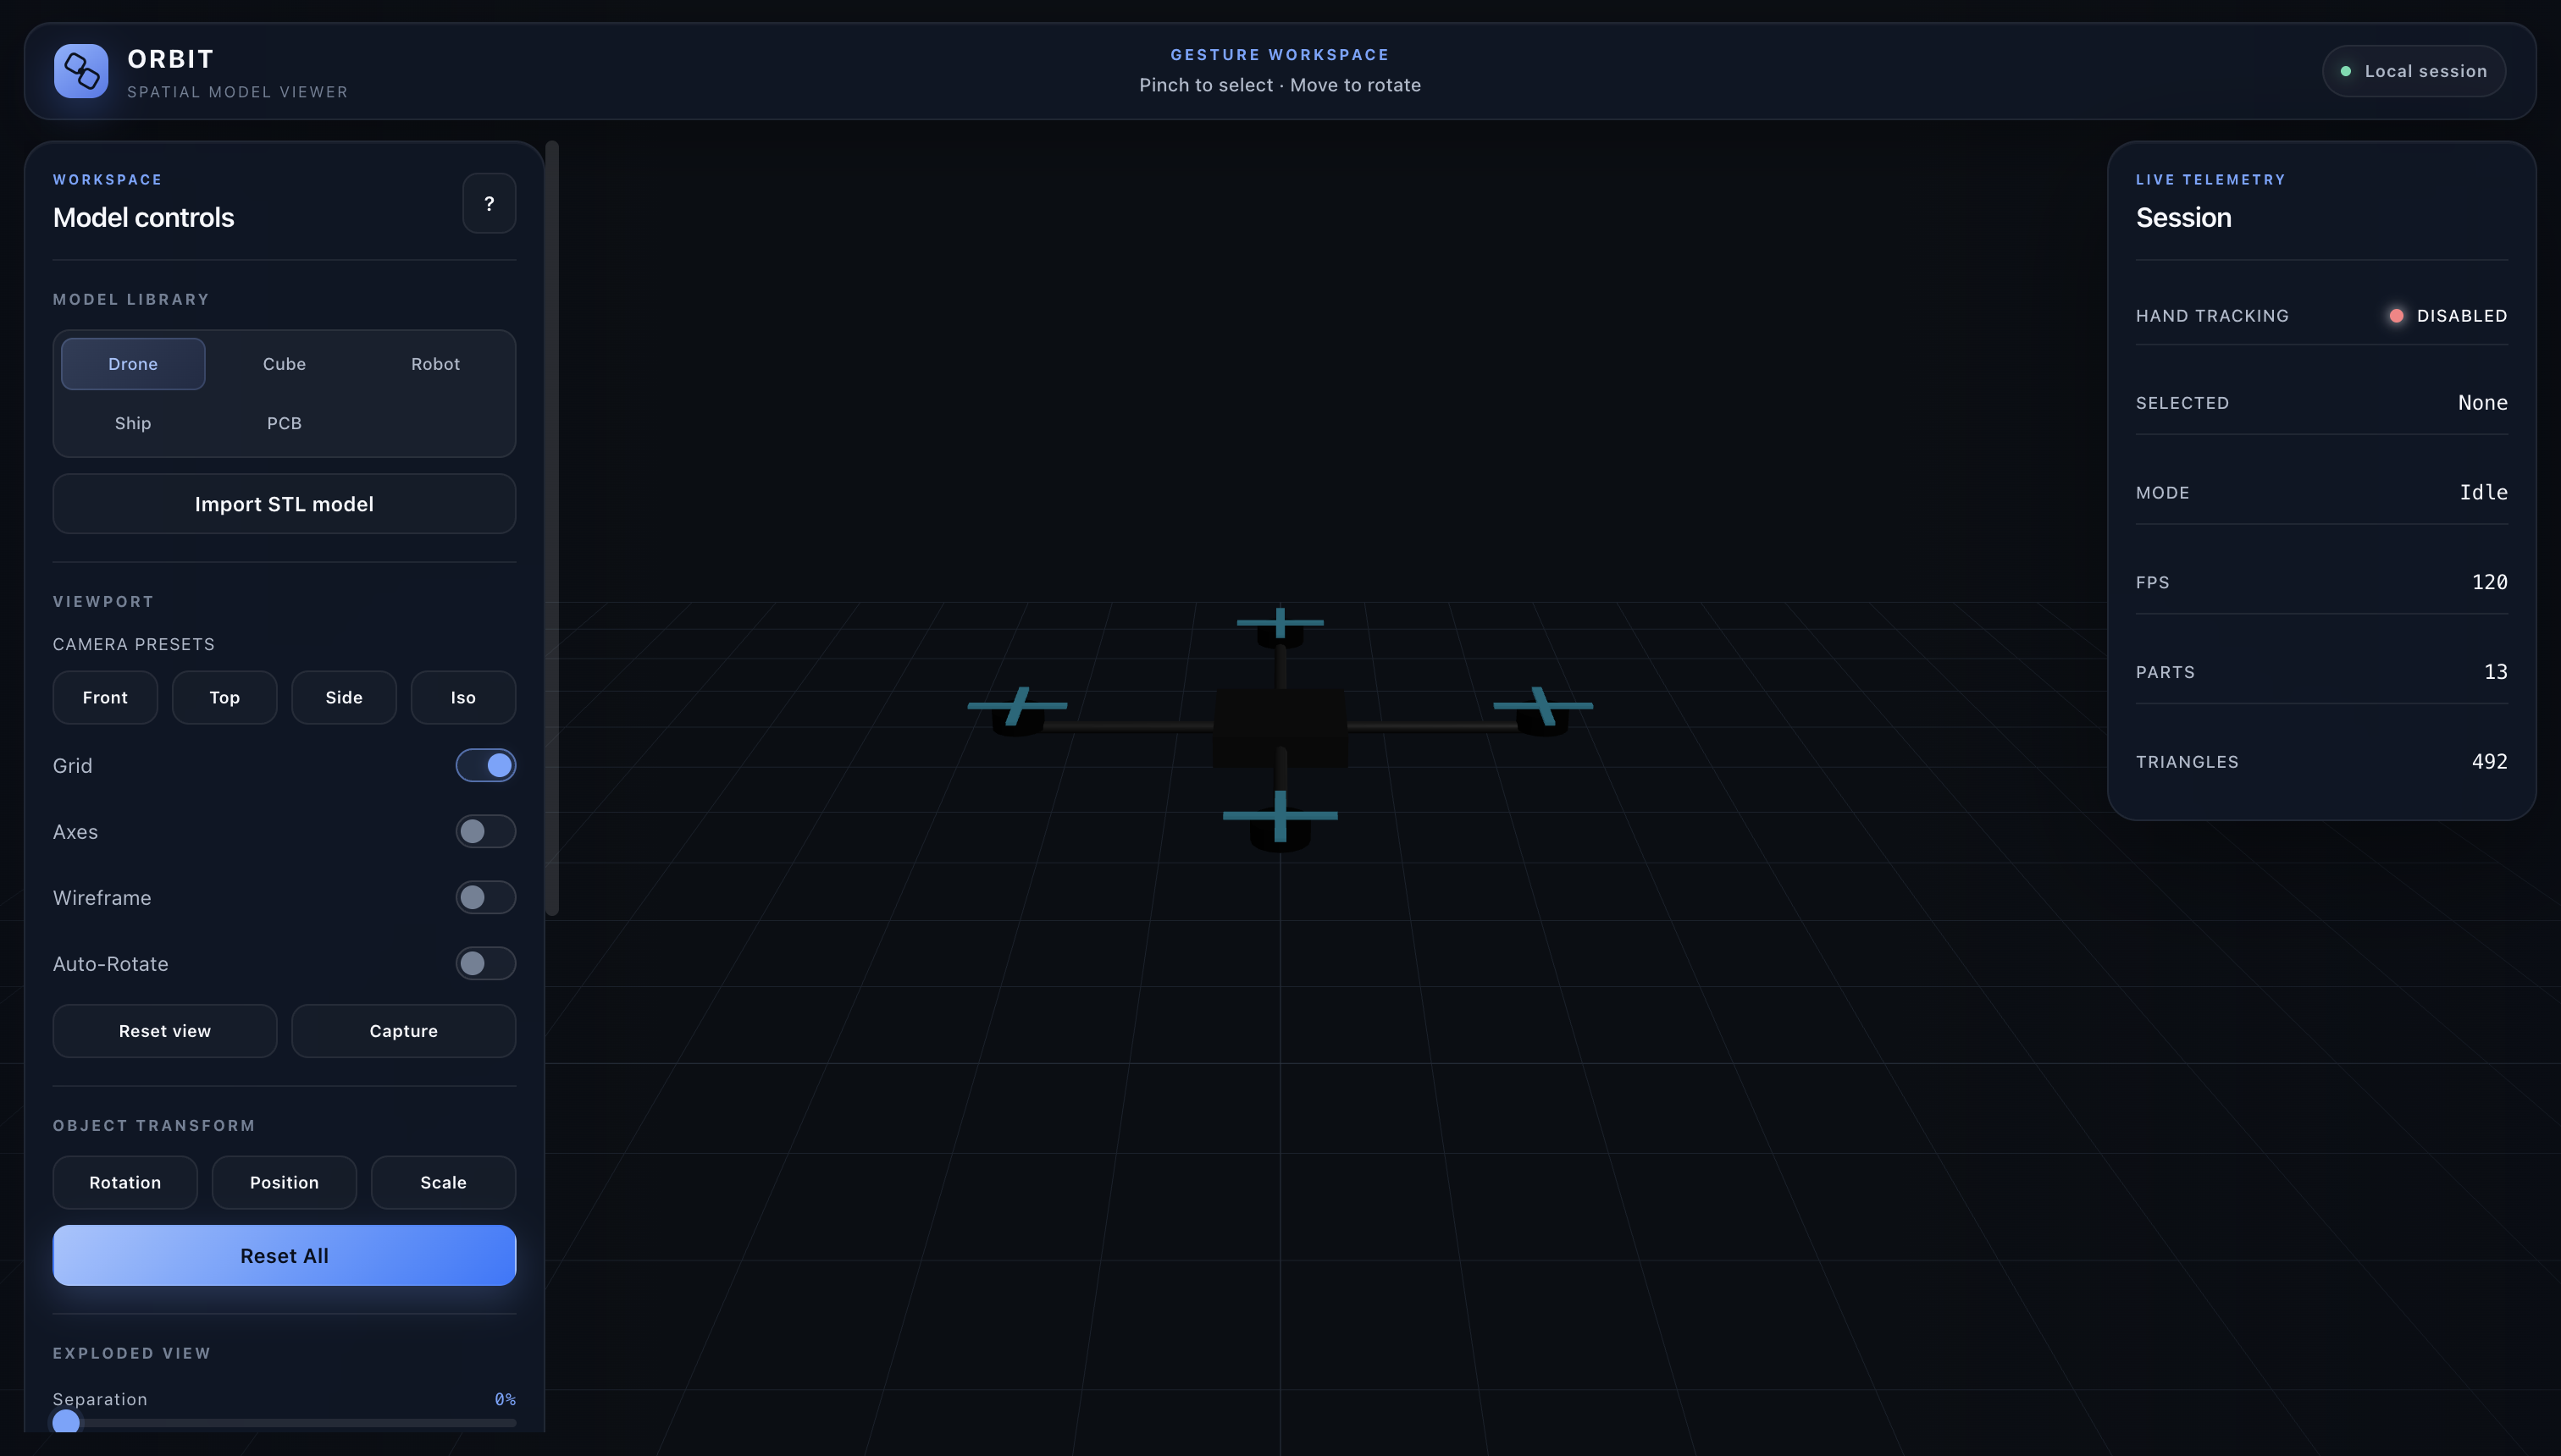This screenshot has height=1456, width=2561.
Task: Click 'Pinch to select · Move to rotate' hint
Action: (x=1280, y=85)
